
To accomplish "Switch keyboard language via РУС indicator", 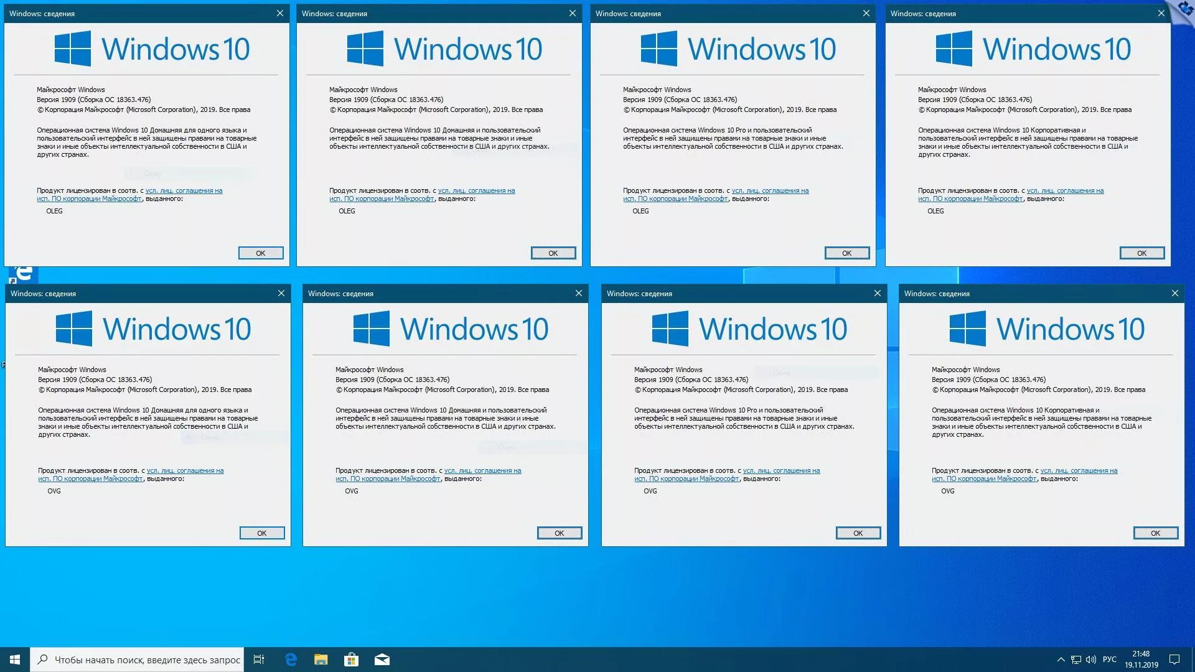I will (x=1111, y=659).
